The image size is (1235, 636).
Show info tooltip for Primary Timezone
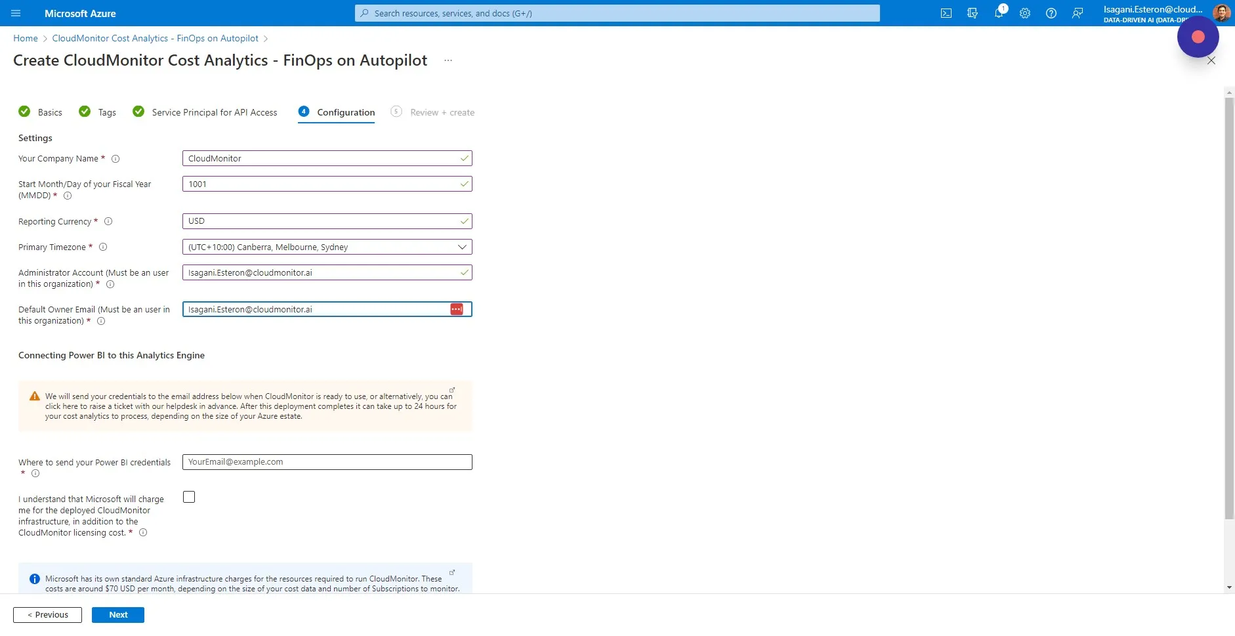tap(103, 247)
